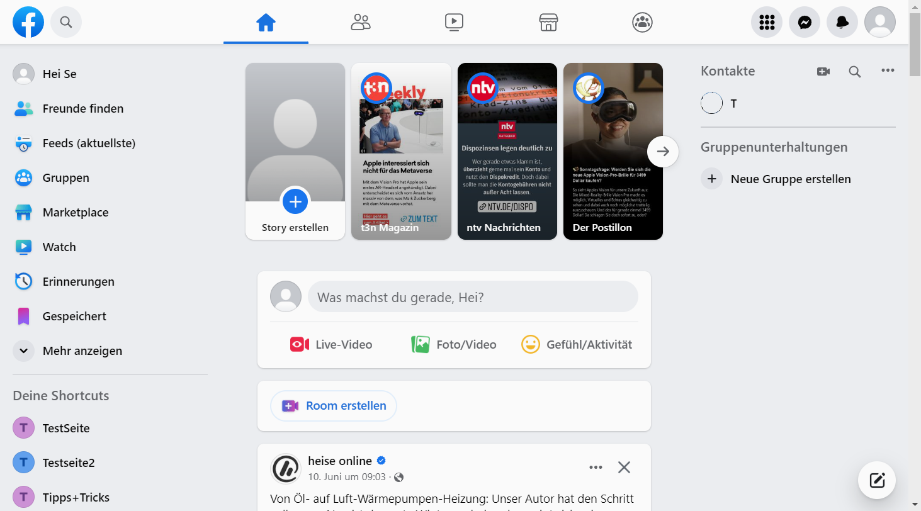Open the Friends tab
Viewport: 921px width, 511px height.
(x=361, y=23)
